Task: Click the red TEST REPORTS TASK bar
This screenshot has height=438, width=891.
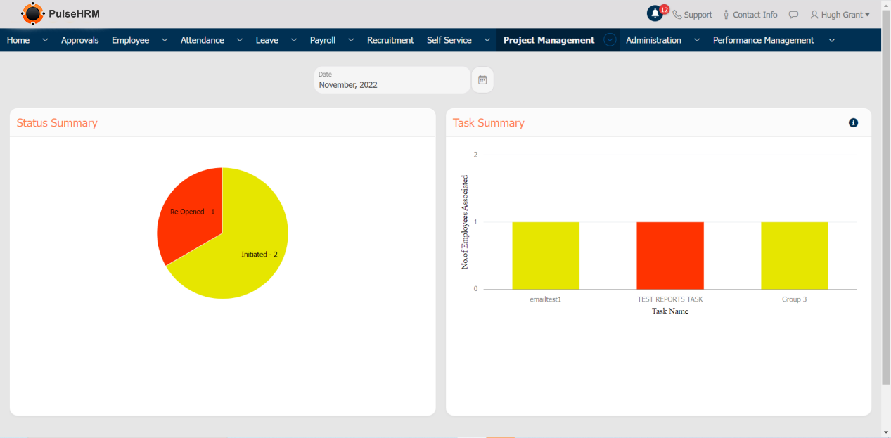Action: pos(669,255)
